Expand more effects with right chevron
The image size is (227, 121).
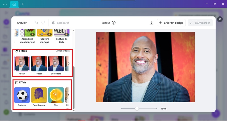click(x=69, y=95)
